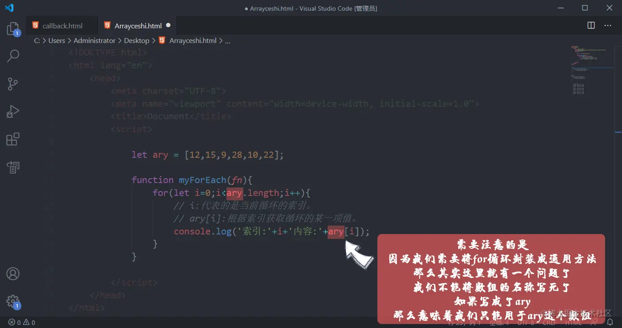The image size is (622, 328).
Task: Open the Accounts menu icon
Action: point(13,274)
